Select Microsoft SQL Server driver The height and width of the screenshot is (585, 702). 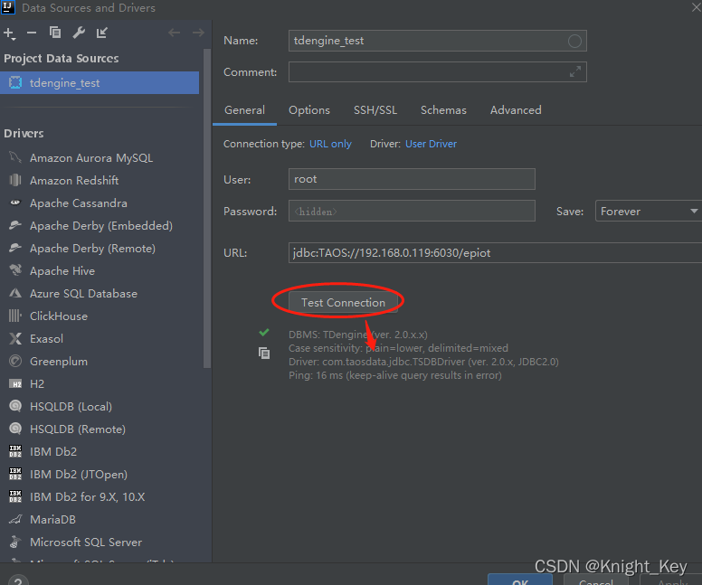[x=86, y=542]
